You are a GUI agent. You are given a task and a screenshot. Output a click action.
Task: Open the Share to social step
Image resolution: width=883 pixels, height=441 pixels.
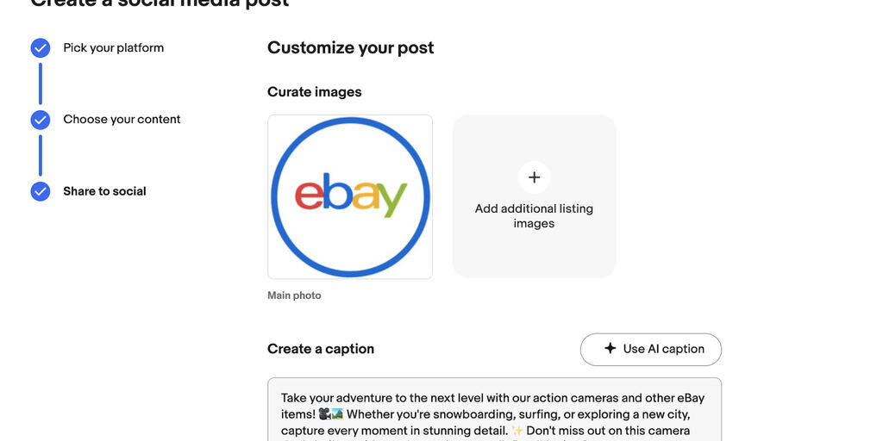pyautogui.click(x=104, y=191)
